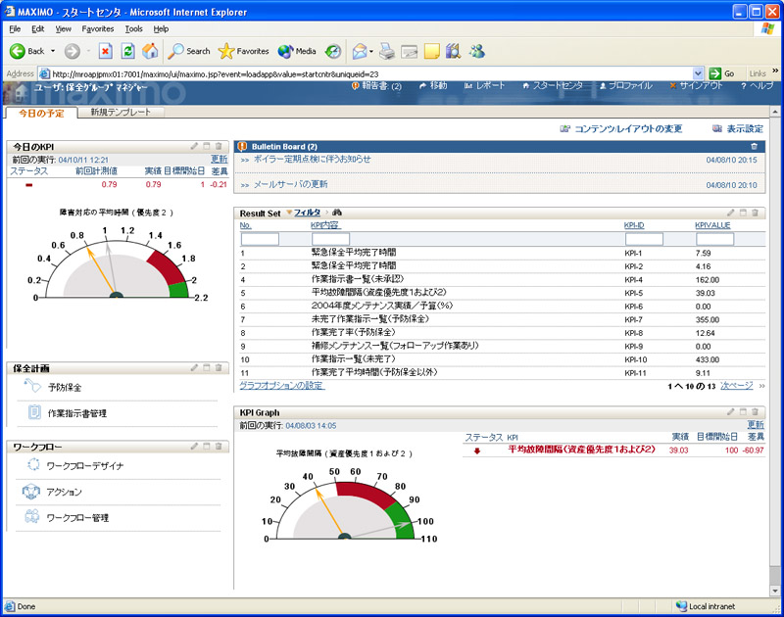Click the KPI内容 column filter field

tap(330, 239)
